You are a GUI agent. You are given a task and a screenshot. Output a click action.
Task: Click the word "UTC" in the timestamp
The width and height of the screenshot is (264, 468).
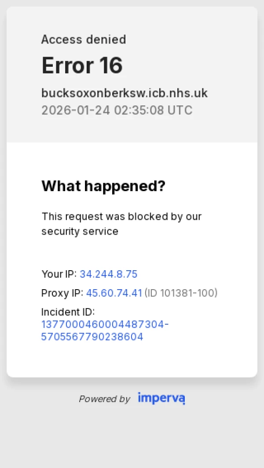coord(180,110)
